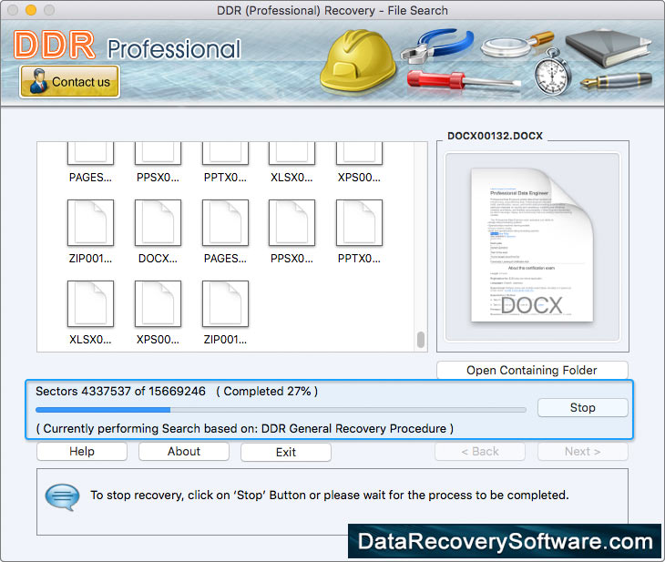Click the DDR General Recovery Procedure text
The width and height of the screenshot is (665, 562).
[353, 428]
